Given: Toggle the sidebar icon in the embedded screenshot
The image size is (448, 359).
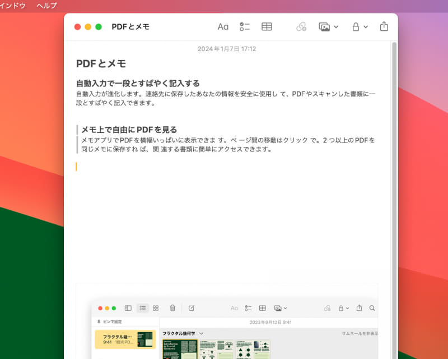Looking at the screenshot, I should pyautogui.click(x=128, y=308).
